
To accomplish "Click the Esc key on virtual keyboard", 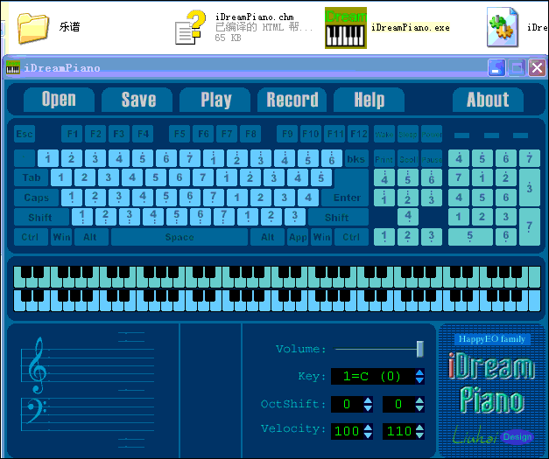I will tap(25, 134).
